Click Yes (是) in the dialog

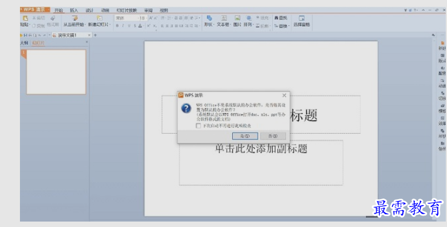245,136
